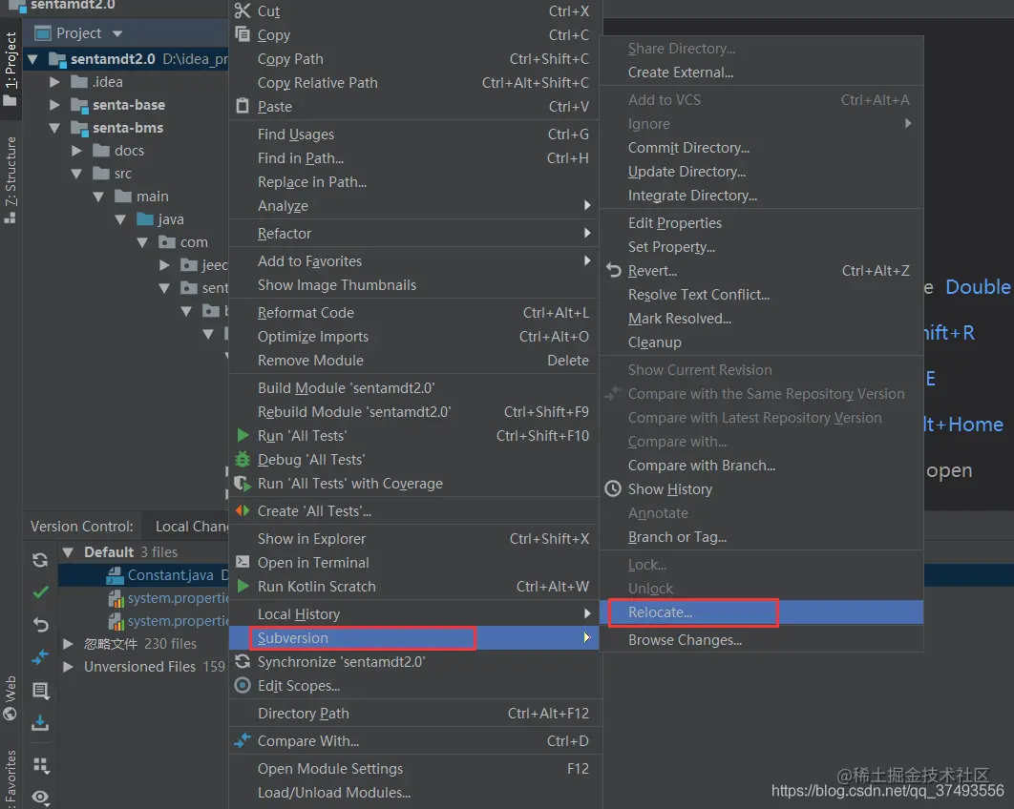
Task: Collapse the src folder
Action: (x=76, y=174)
